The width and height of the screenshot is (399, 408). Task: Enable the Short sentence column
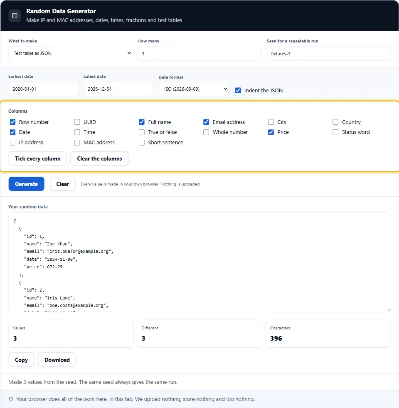point(141,143)
